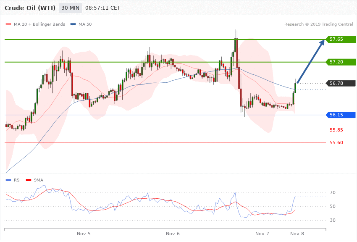Click the 56.15 pivot price tag

click(341, 115)
